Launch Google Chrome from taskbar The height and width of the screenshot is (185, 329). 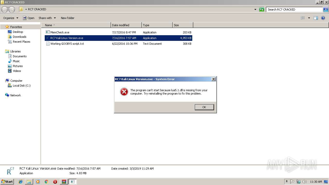pyautogui.click(x=47, y=182)
